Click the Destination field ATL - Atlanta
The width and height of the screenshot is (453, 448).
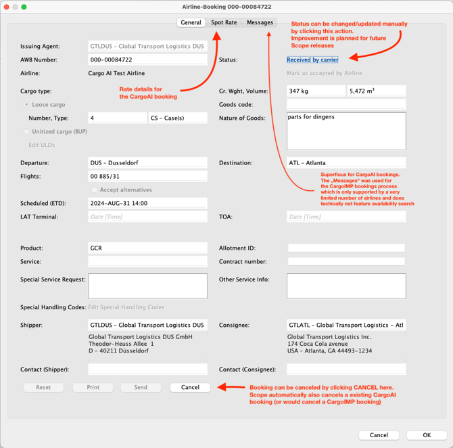click(346, 163)
